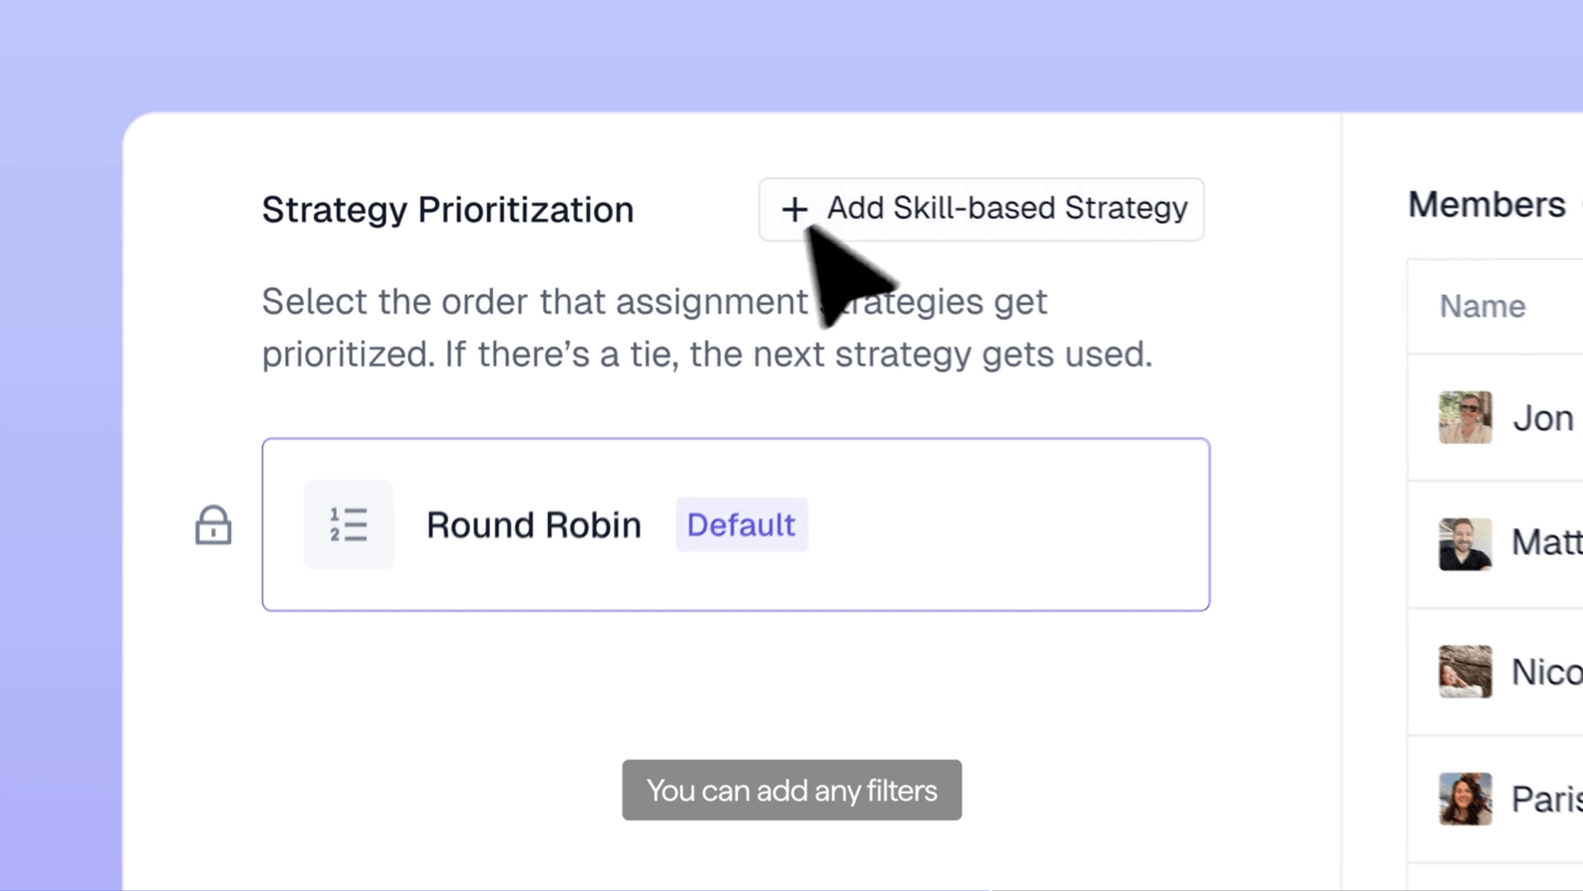Click the plus icon for adding a strategy
Viewport: 1583px width, 891px height.
794,209
